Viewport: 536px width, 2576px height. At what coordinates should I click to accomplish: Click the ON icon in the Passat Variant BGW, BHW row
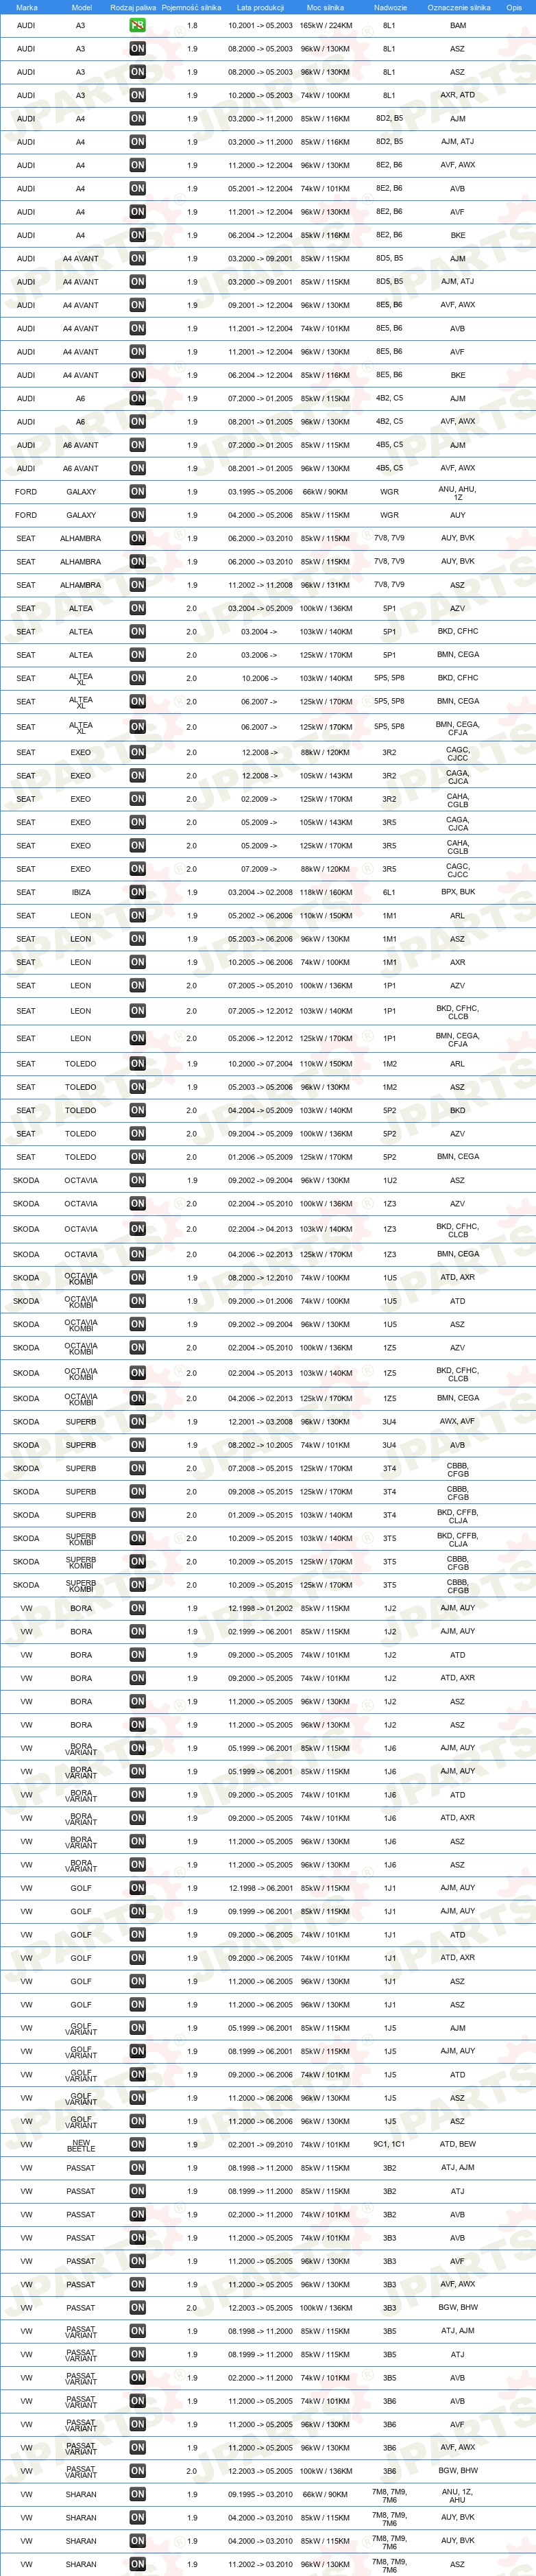[x=138, y=2470]
